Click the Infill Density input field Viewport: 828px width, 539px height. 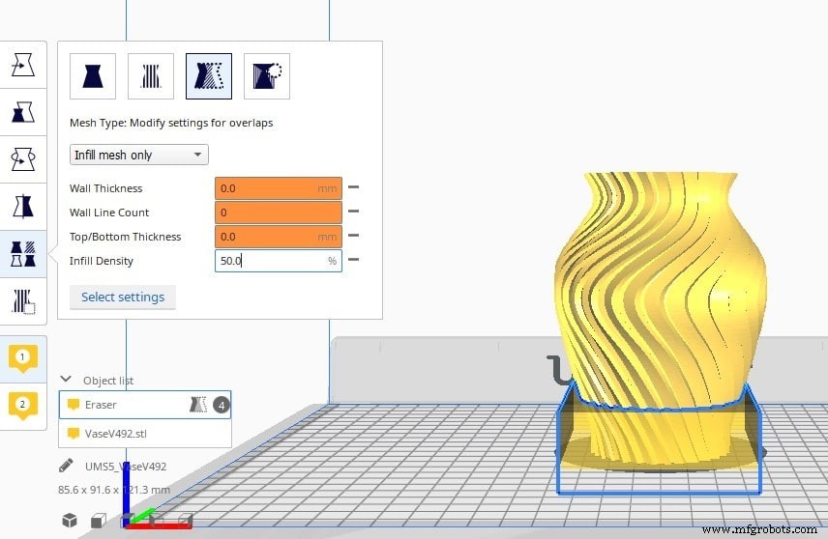coord(279,261)
